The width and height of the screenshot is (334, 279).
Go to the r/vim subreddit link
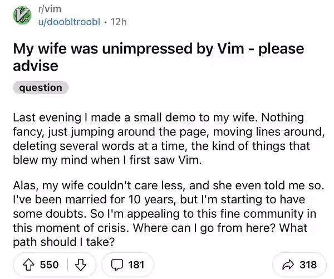coord(50,9)
